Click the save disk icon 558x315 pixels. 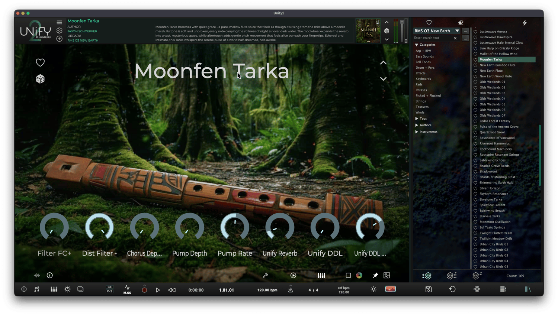point(429,289)
